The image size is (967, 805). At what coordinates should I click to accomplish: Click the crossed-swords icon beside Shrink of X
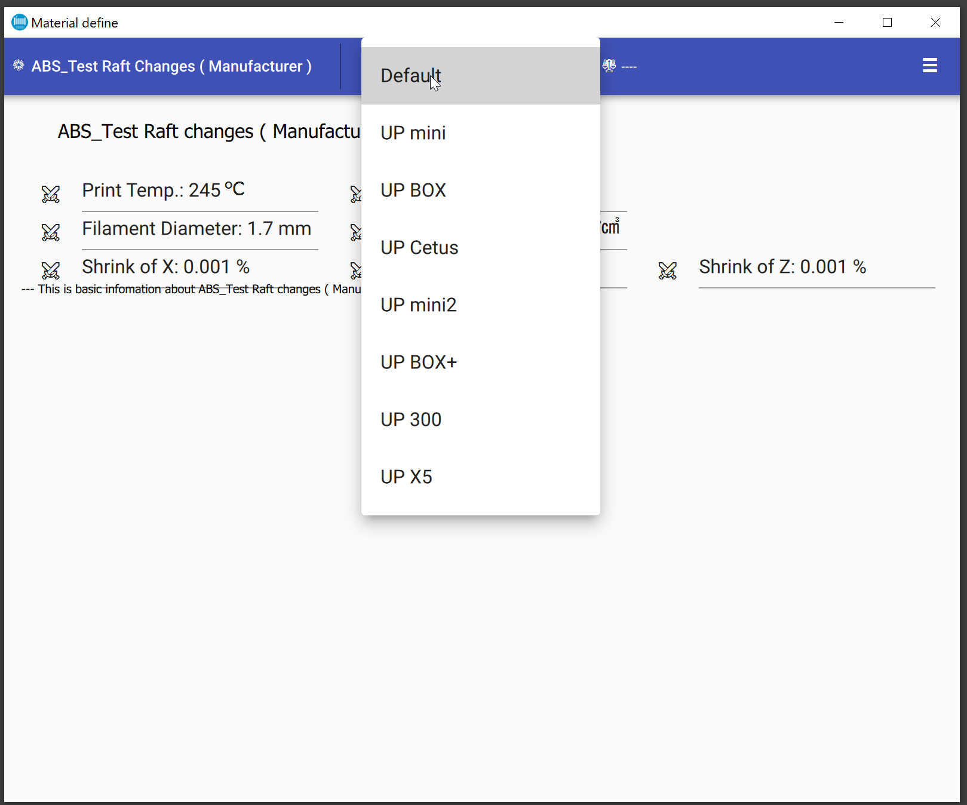coord(51,271)
